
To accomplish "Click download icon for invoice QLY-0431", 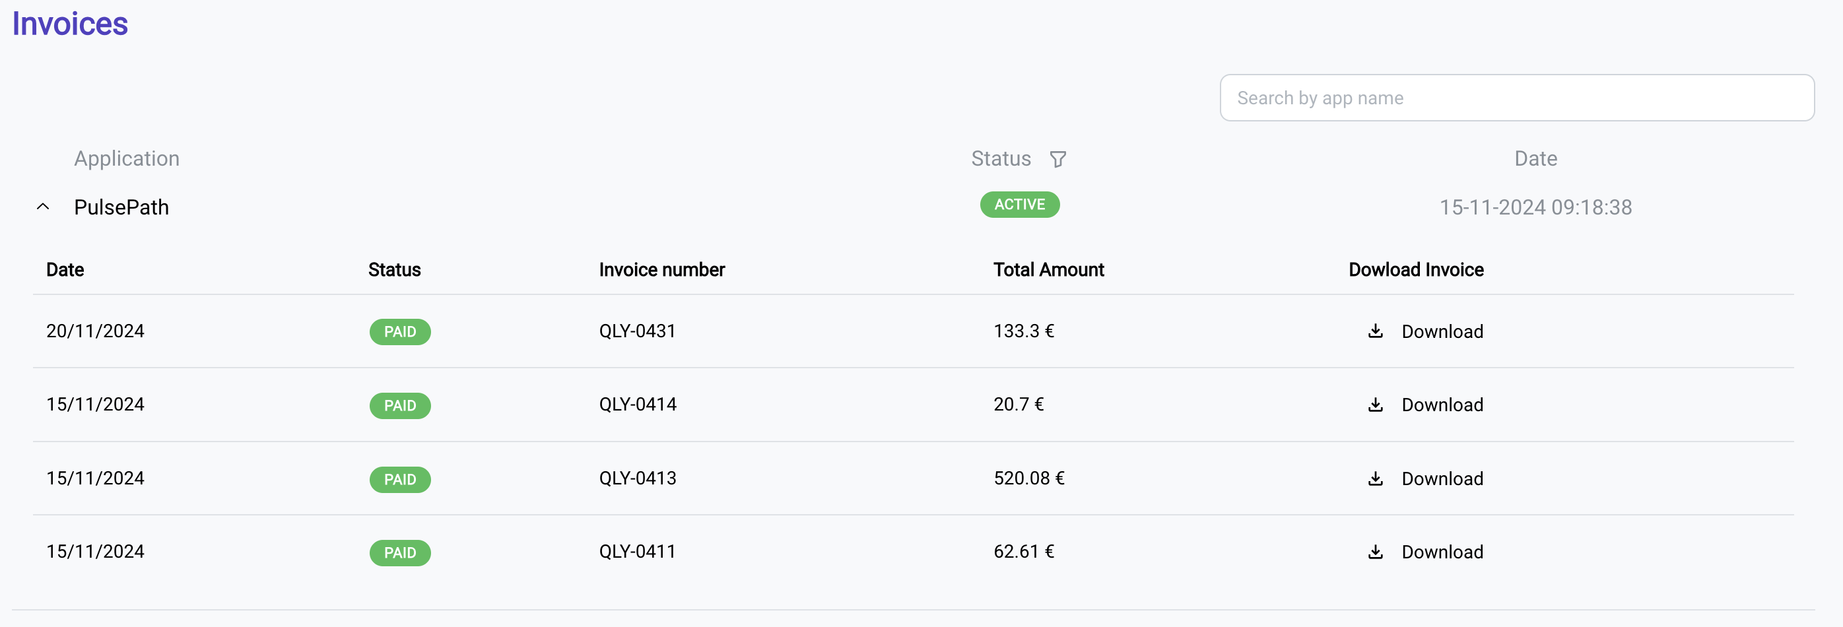I will click(1375, 331).
